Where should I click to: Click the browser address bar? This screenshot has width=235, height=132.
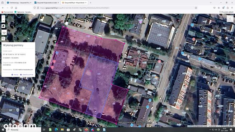point(114,8)
